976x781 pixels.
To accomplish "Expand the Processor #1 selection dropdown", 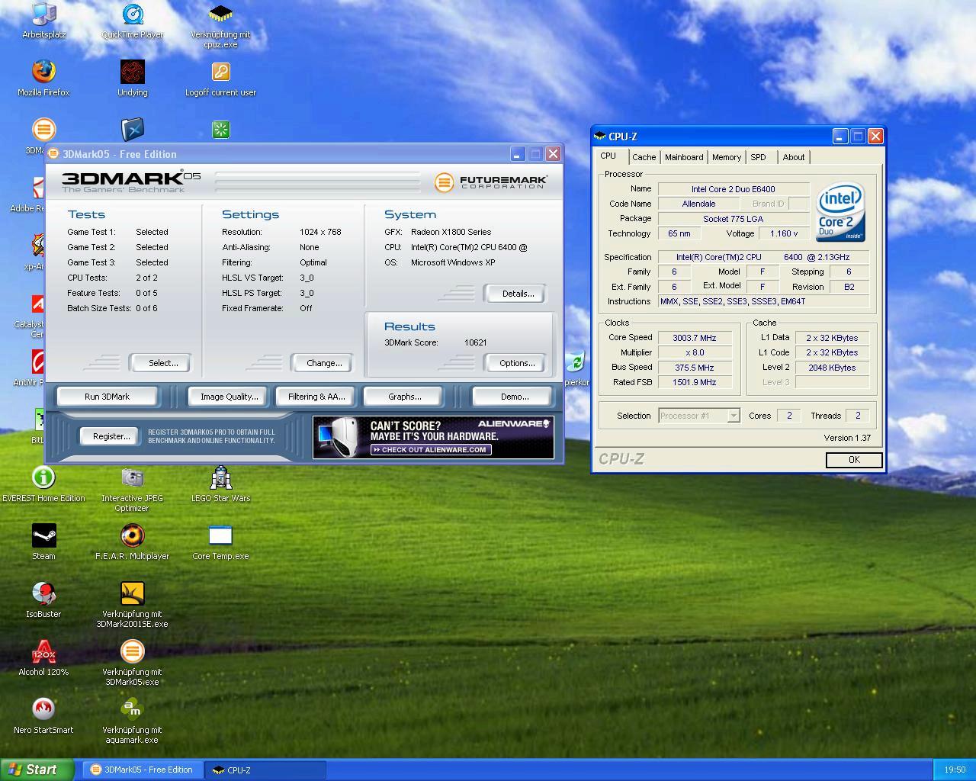I will [x=733, y=416].
